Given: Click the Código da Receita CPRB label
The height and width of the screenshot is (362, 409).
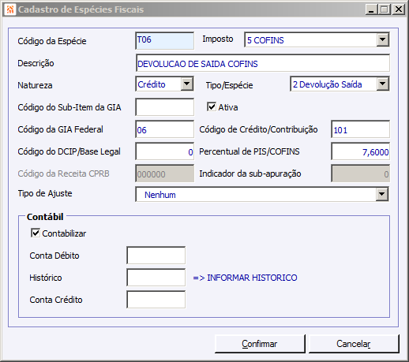Looking at the screenshot, I should tap(63, 174).
